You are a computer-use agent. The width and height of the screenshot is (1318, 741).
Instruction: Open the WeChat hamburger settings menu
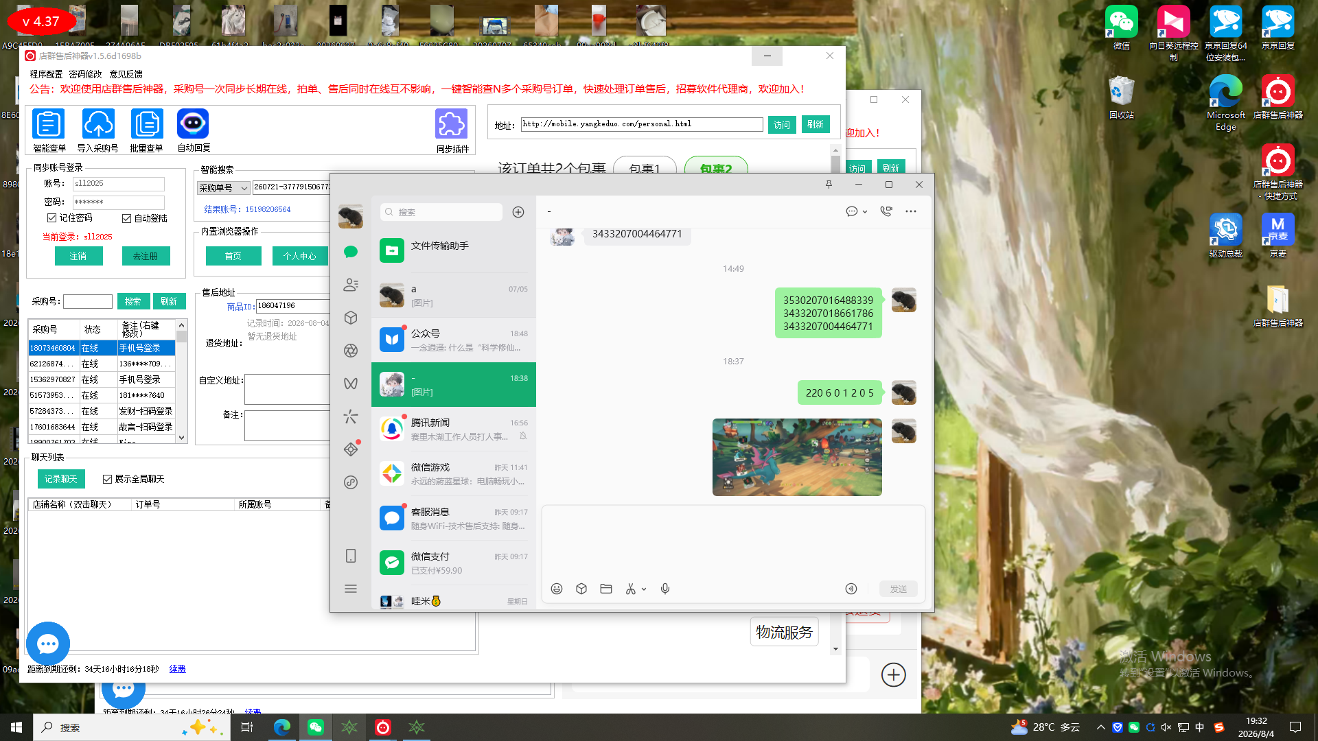coord(351,589)
